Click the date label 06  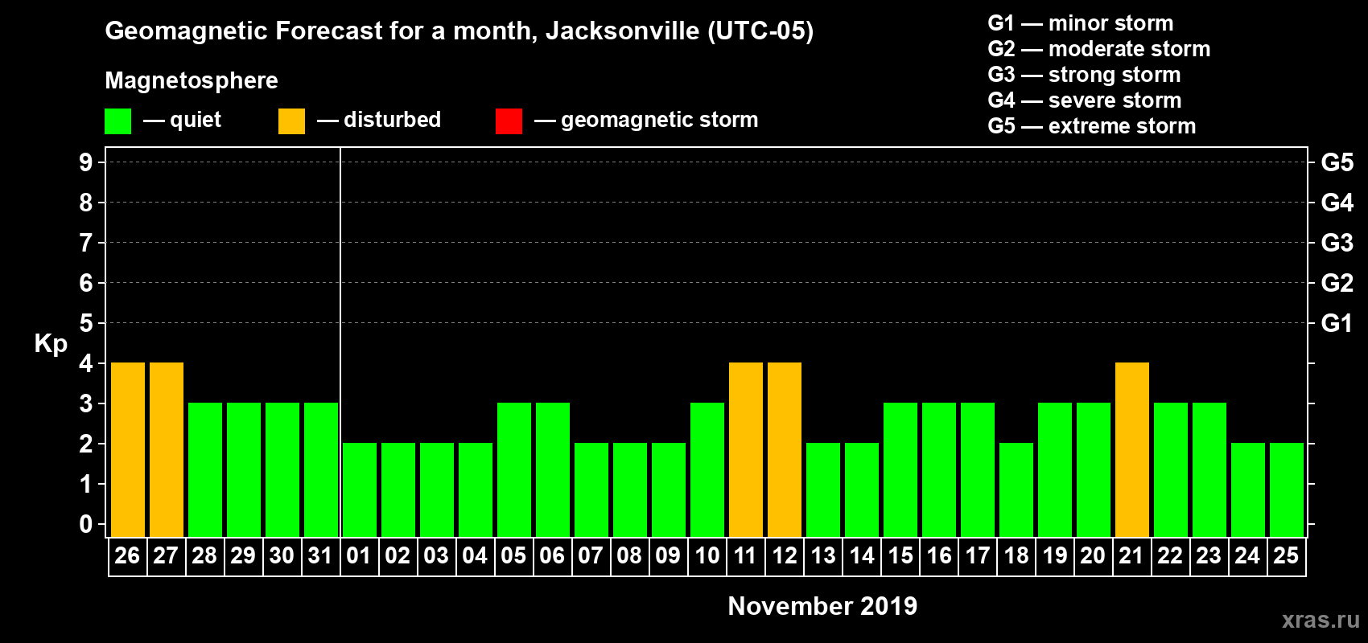[x=552, y=555]
